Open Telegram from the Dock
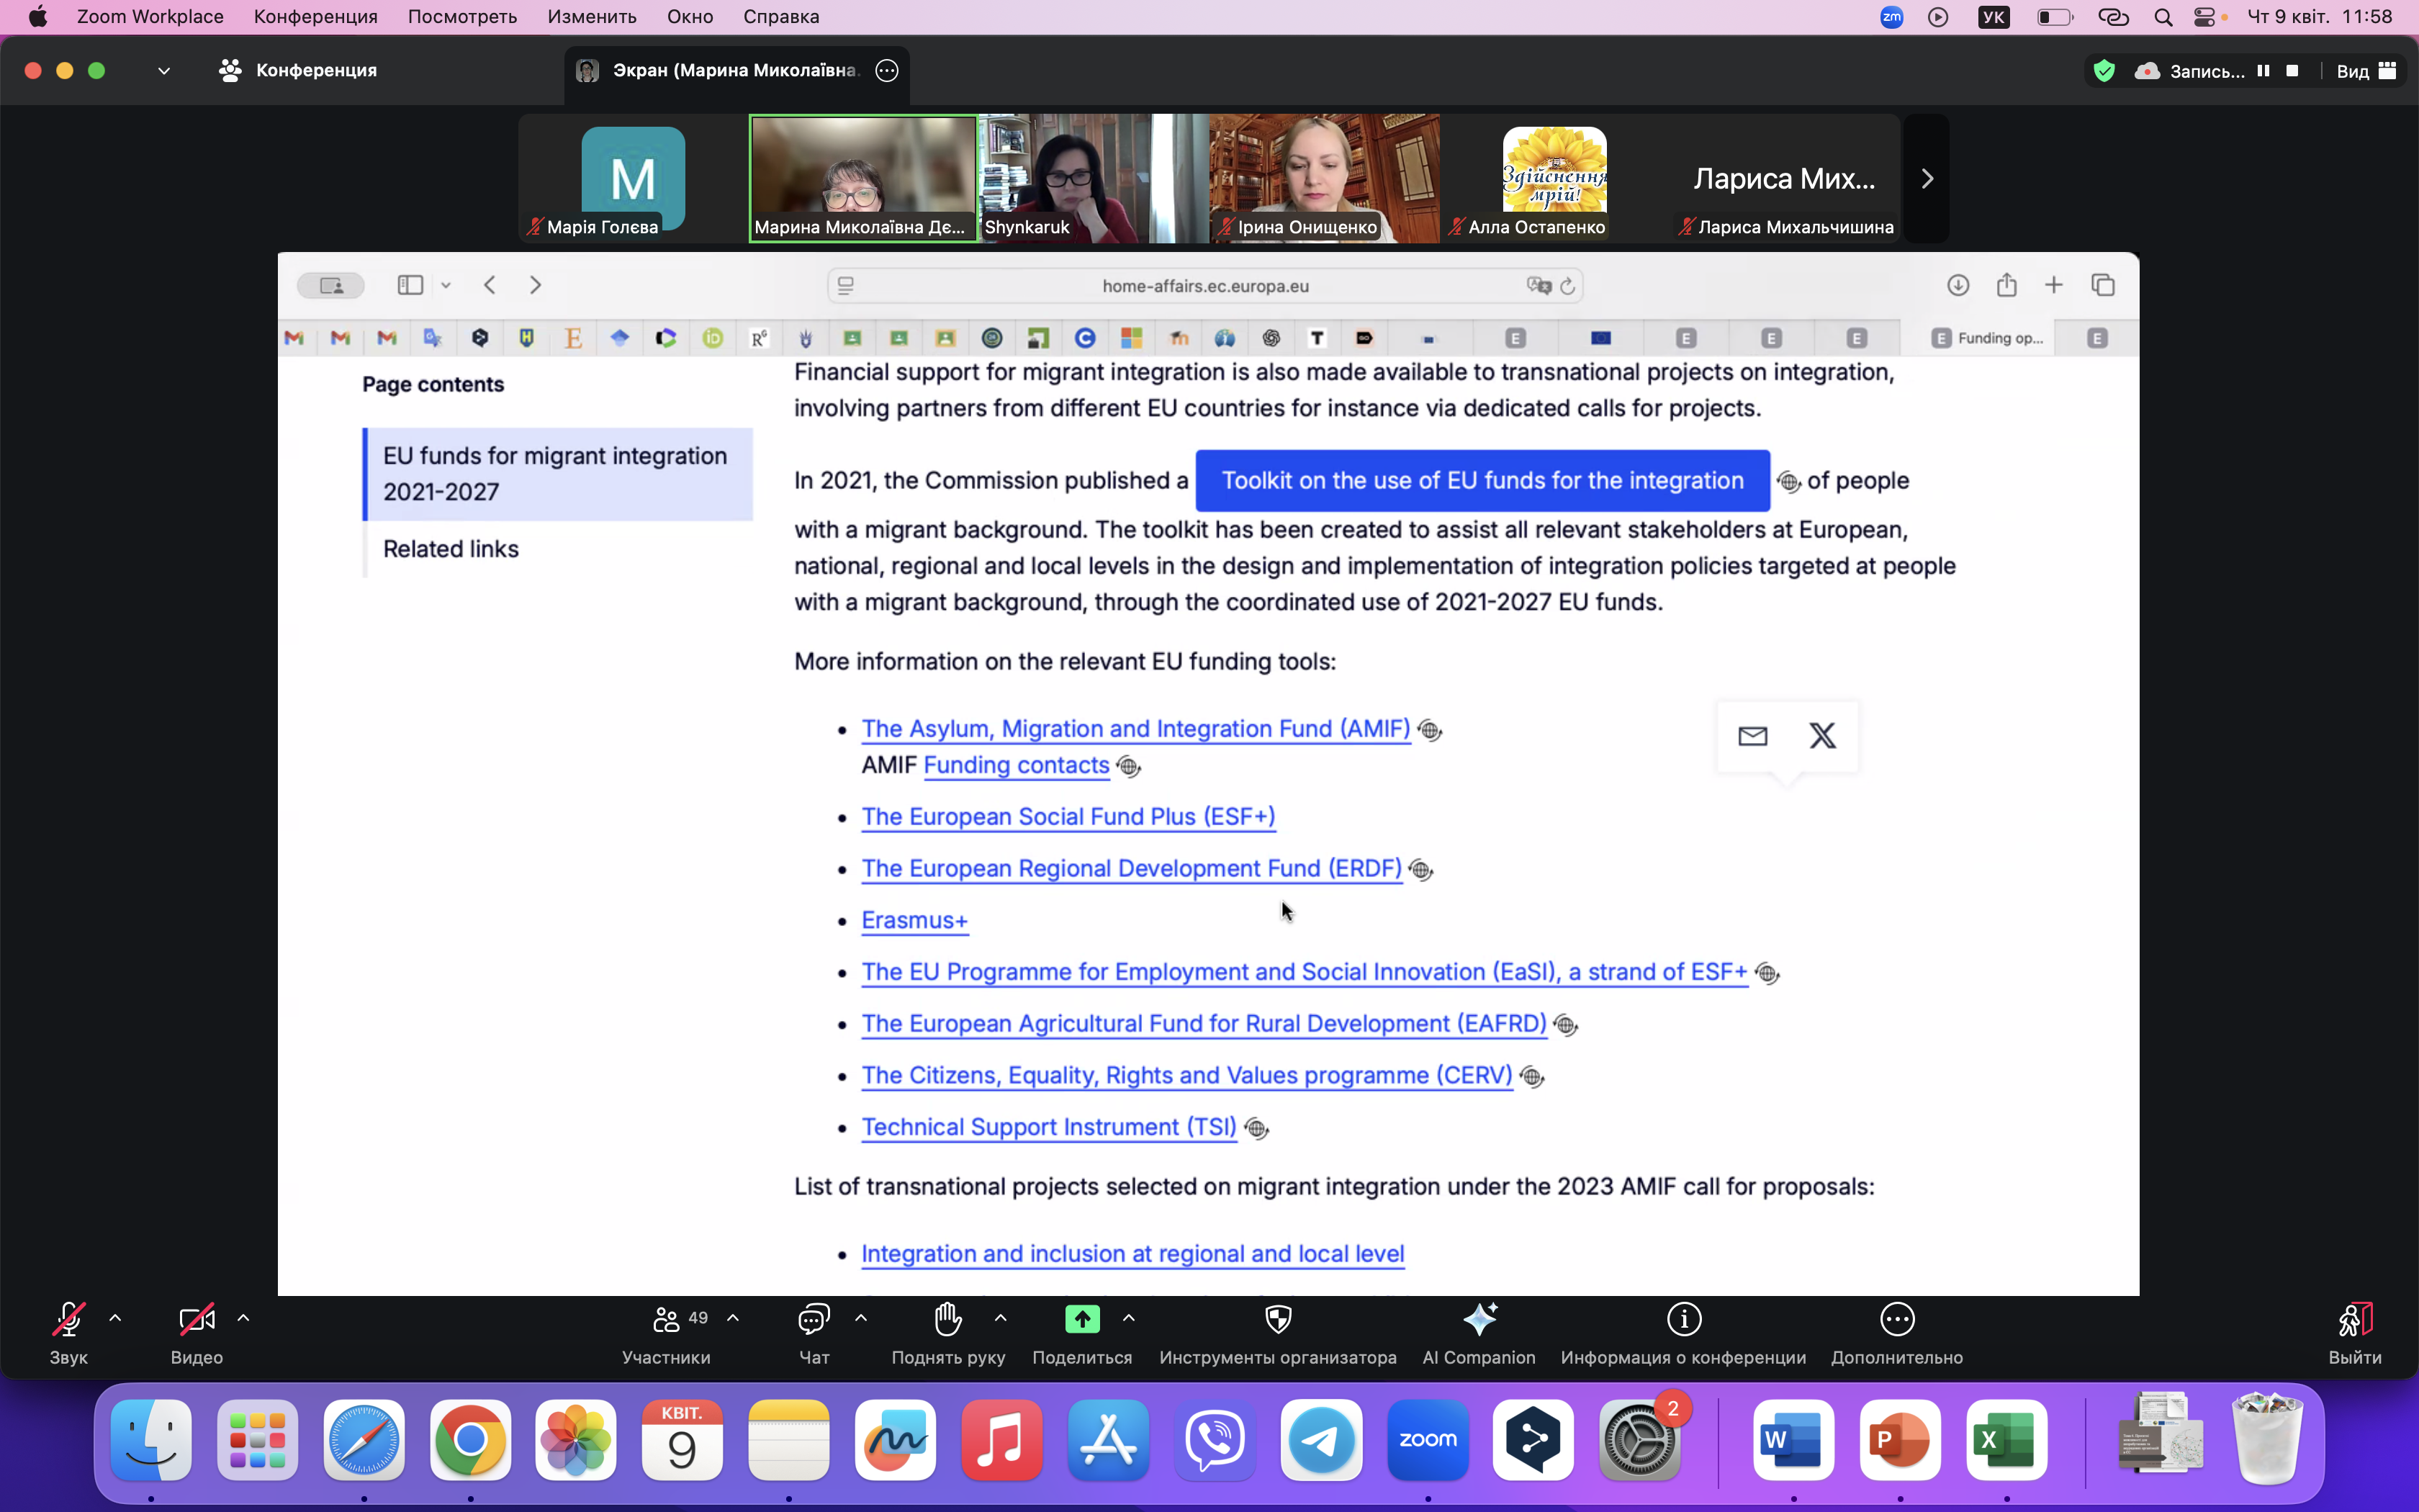 point(1320,1440)
